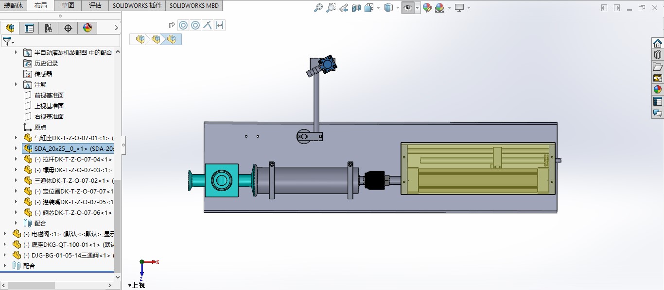Image resolution: width=664 pixels, height=290 pixels.
Task: Open the Apply Scene dropdown arrow
Action: (x=449, y=8)
